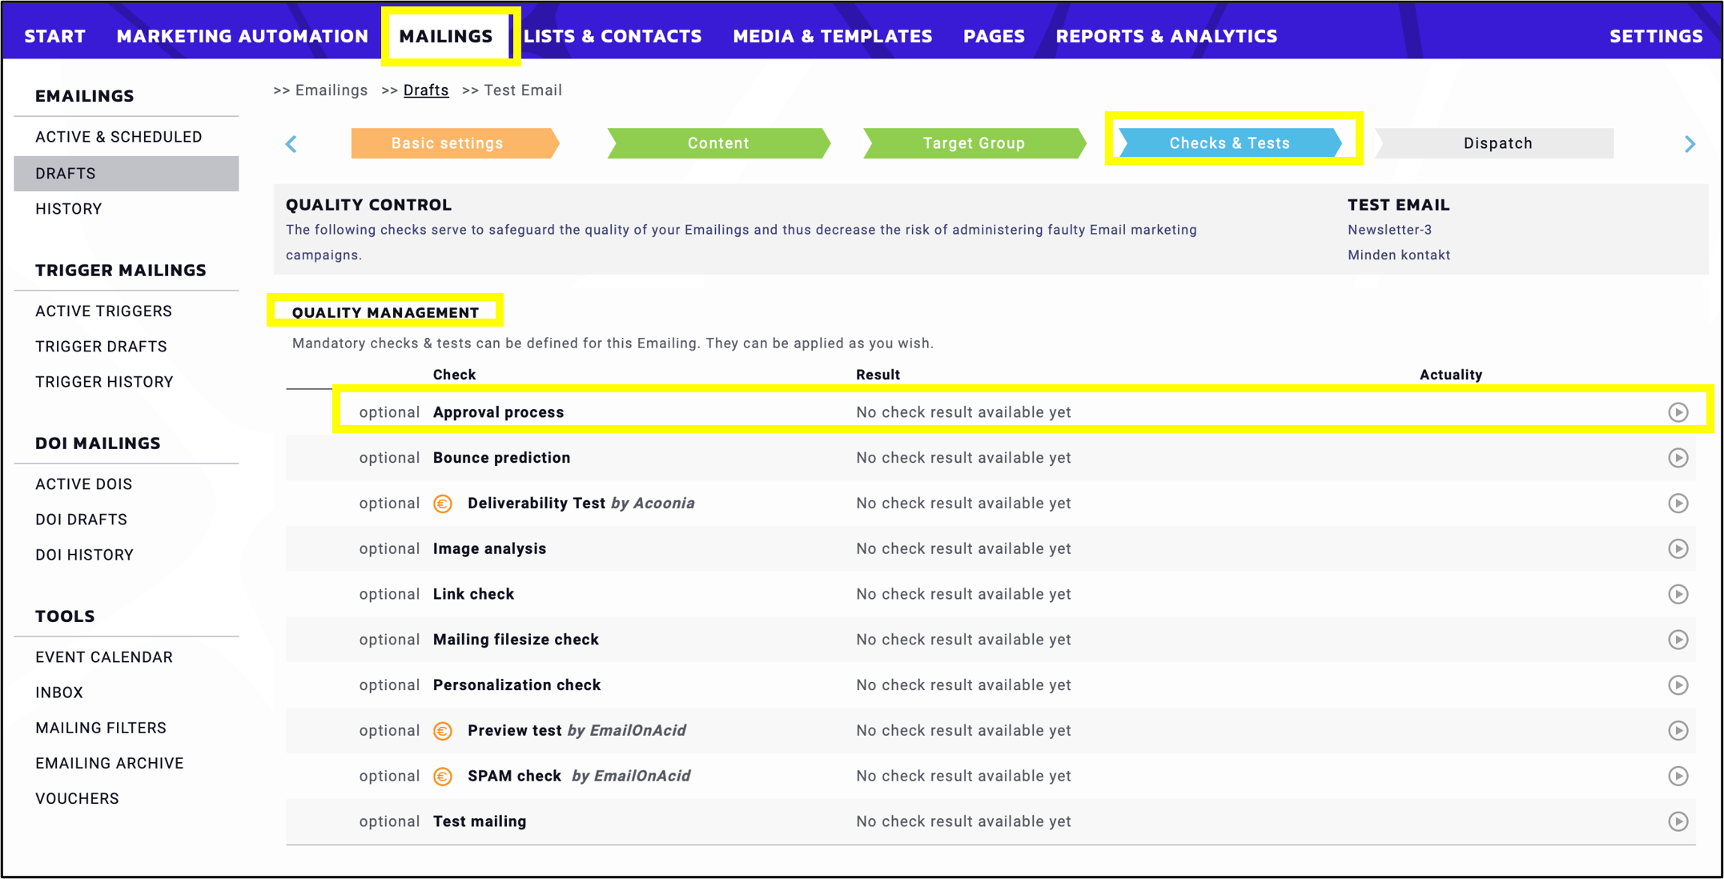
Task: Run the Image analysis play icon
Action: tap(1678, 549)
